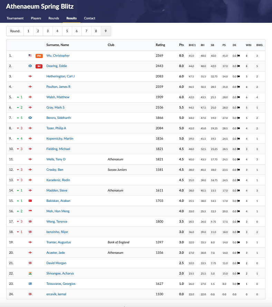
Task: Click the Scotland flag in Berera, Siddharth row
Action: (x=30, y=118)
